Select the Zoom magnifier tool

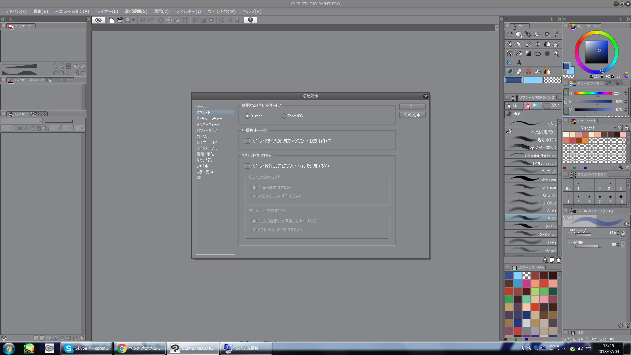556,54
